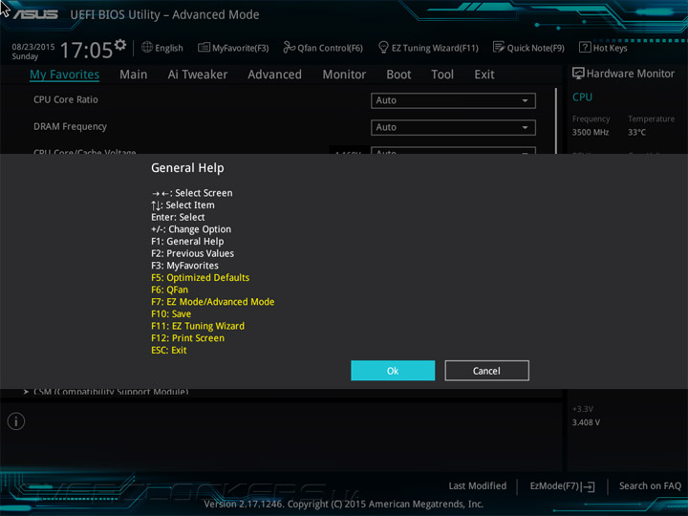Open the Monitor tab

344,75
